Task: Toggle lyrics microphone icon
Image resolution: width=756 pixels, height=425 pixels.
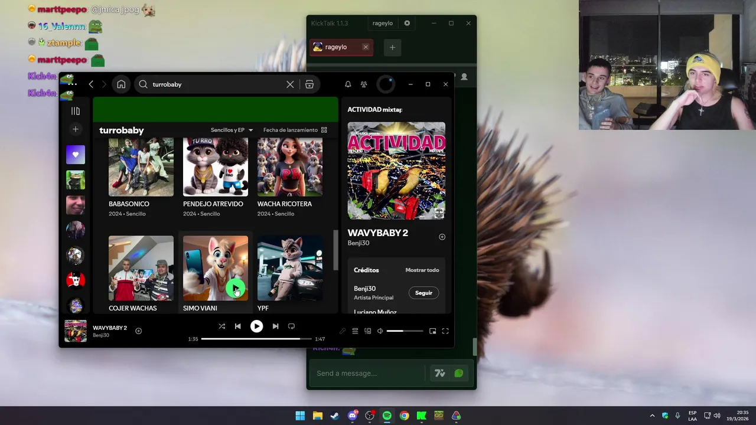Action: [x=343, y=331]
